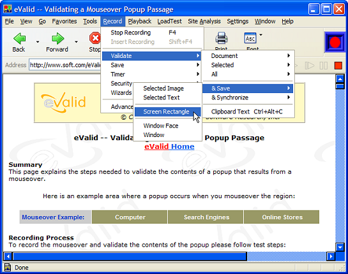The width and height of the screenshot is (348, 274).
Task: Click the Font Abc toolbar icon
Action: 250,38
